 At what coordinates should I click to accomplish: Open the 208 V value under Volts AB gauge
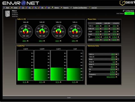[24, 41]
